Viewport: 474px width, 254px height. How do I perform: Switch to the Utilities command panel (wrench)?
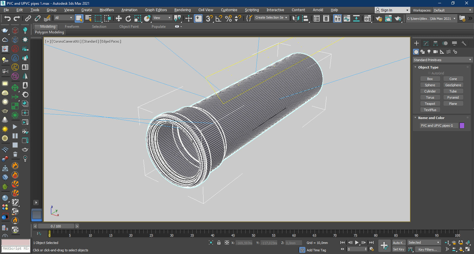[464, 43]
